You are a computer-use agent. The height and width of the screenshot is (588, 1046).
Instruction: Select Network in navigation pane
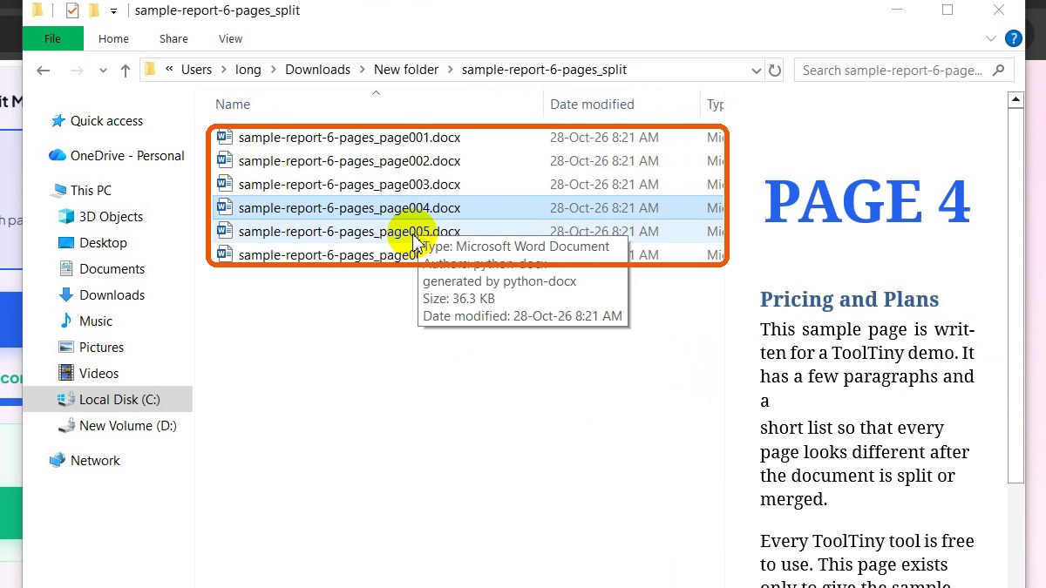pos(95,461)
